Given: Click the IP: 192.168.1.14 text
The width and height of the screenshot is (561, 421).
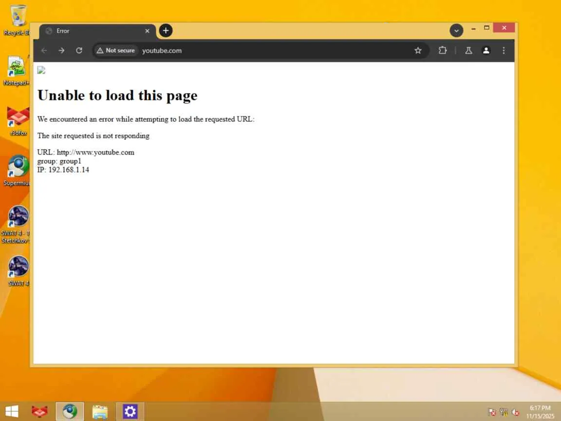Looking at the screenshot, I should (x=63, y=170).
